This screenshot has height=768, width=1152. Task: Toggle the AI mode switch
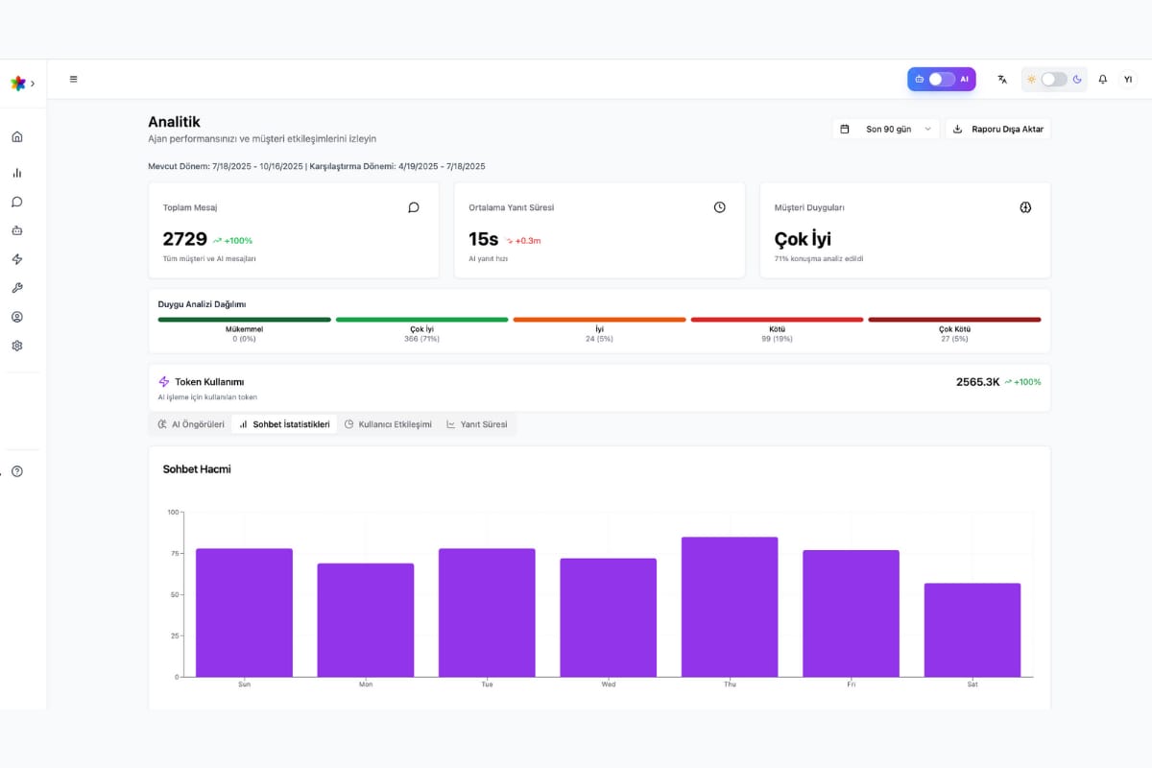(x=941, y=80)
